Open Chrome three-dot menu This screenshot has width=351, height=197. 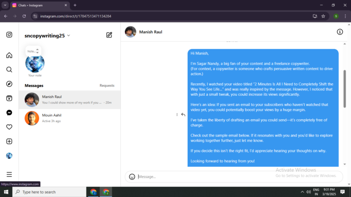point(346,16)
